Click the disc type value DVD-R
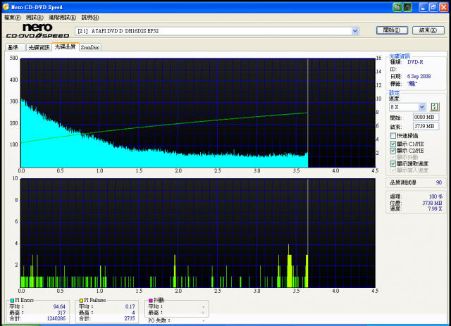The height and width of the screenshot is (326, 451). pos(415,62)
